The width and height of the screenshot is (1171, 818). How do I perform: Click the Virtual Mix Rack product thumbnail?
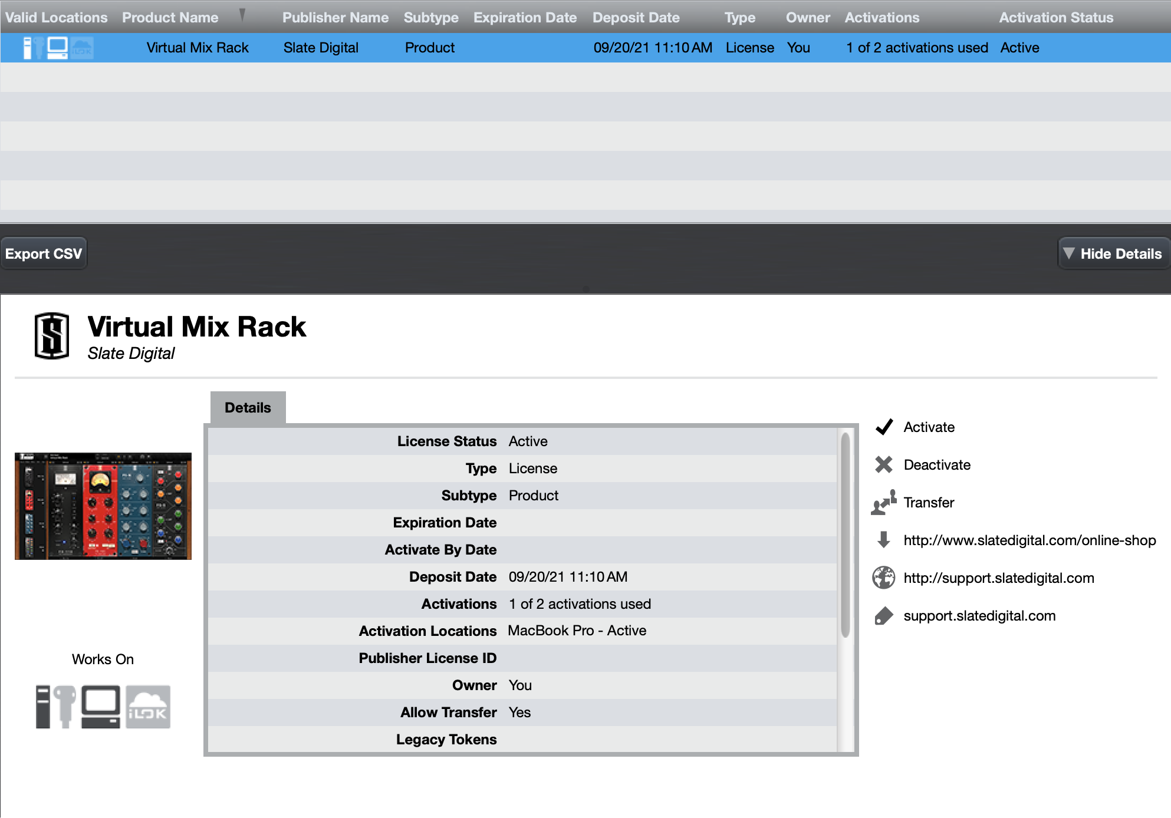[x=103, y=506]
